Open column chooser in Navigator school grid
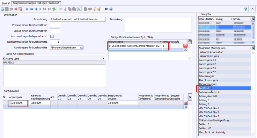The image size is (257, 138). (x=253, y=19)
